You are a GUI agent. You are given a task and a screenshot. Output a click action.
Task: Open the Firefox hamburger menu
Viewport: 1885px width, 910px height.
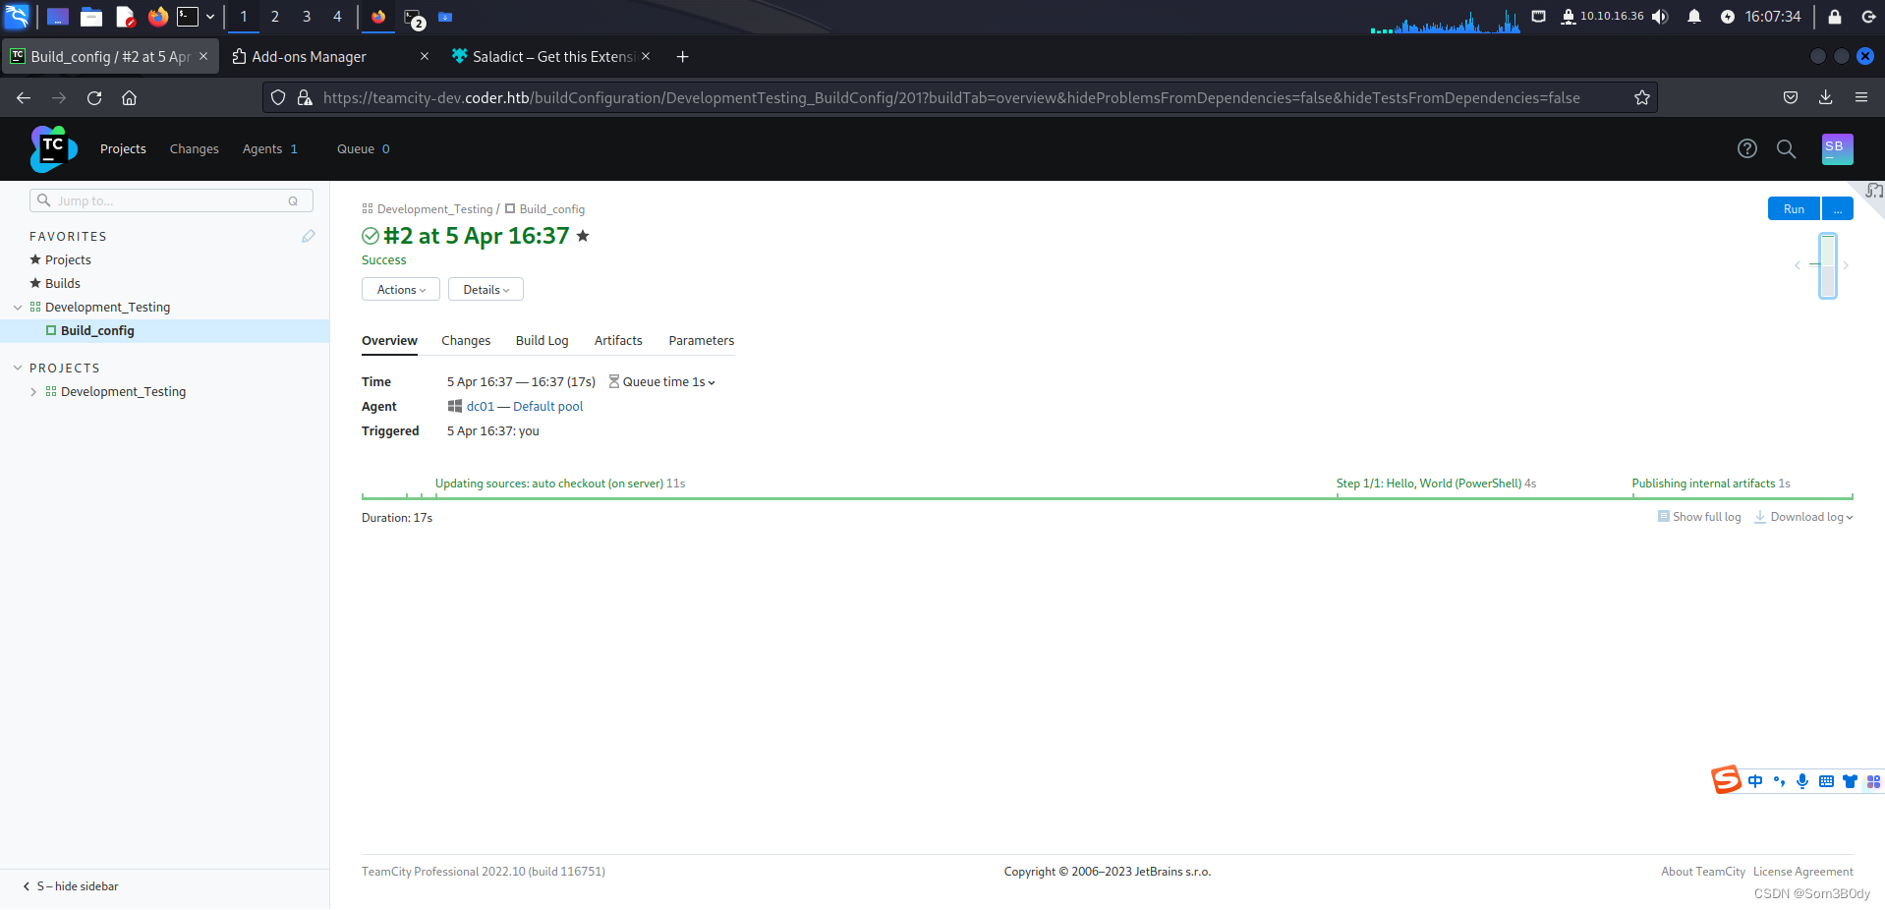[x=1860, y=97]
